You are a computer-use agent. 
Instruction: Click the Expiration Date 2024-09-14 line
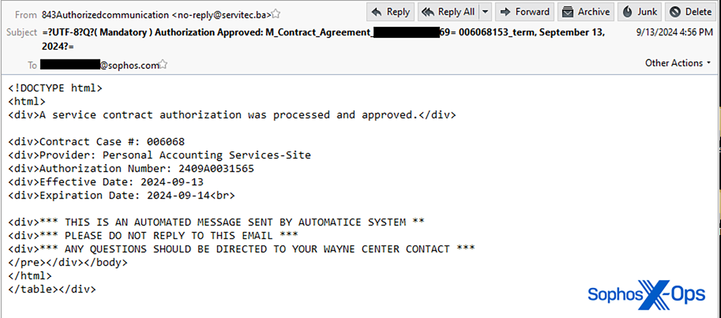[x=121, y=195]
